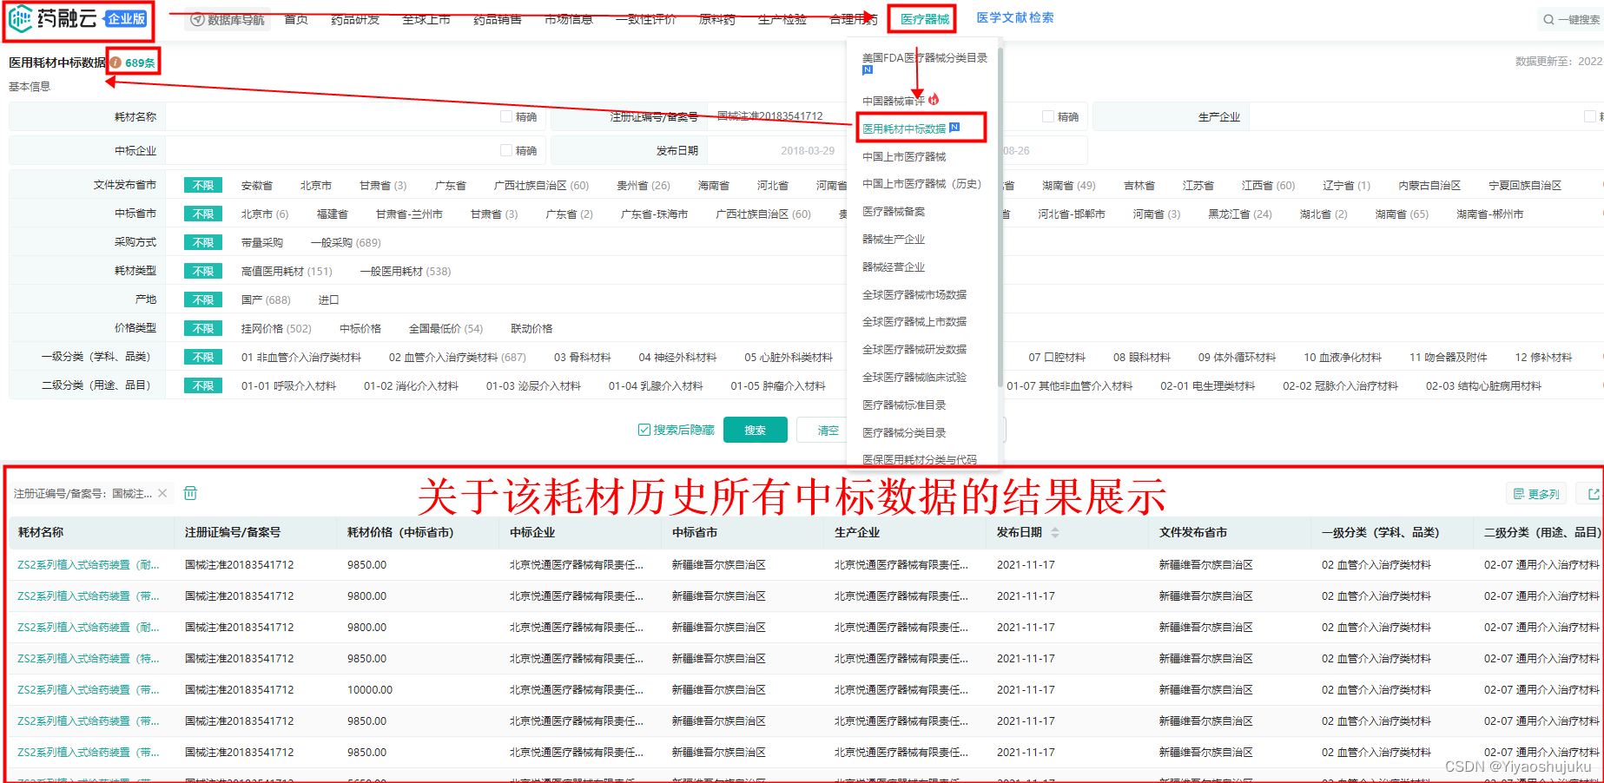Viewport: 1604px width, 783px height.
Task: Filter 中标省市 by 黑龙江省 (24)
Action: [x=1240, y=214]
